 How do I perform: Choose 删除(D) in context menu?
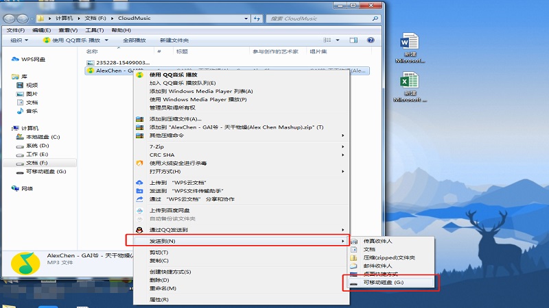(242, 280)
